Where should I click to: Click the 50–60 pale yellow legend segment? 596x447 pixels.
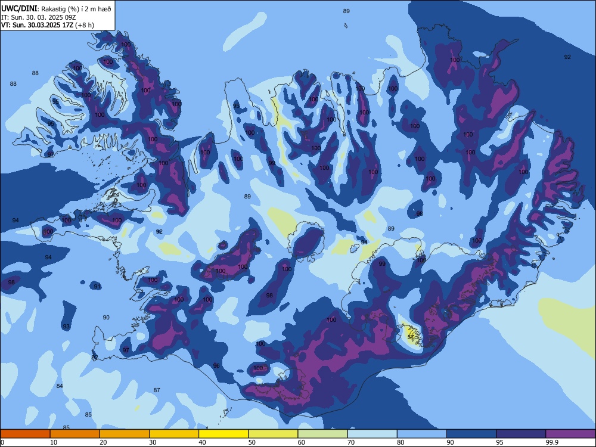tap(273, 434)
